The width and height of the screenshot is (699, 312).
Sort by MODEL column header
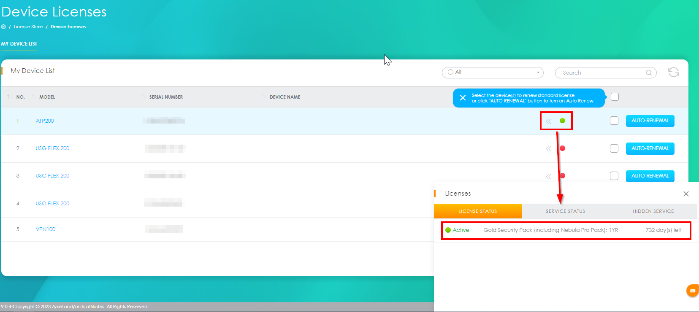(47, 97)
